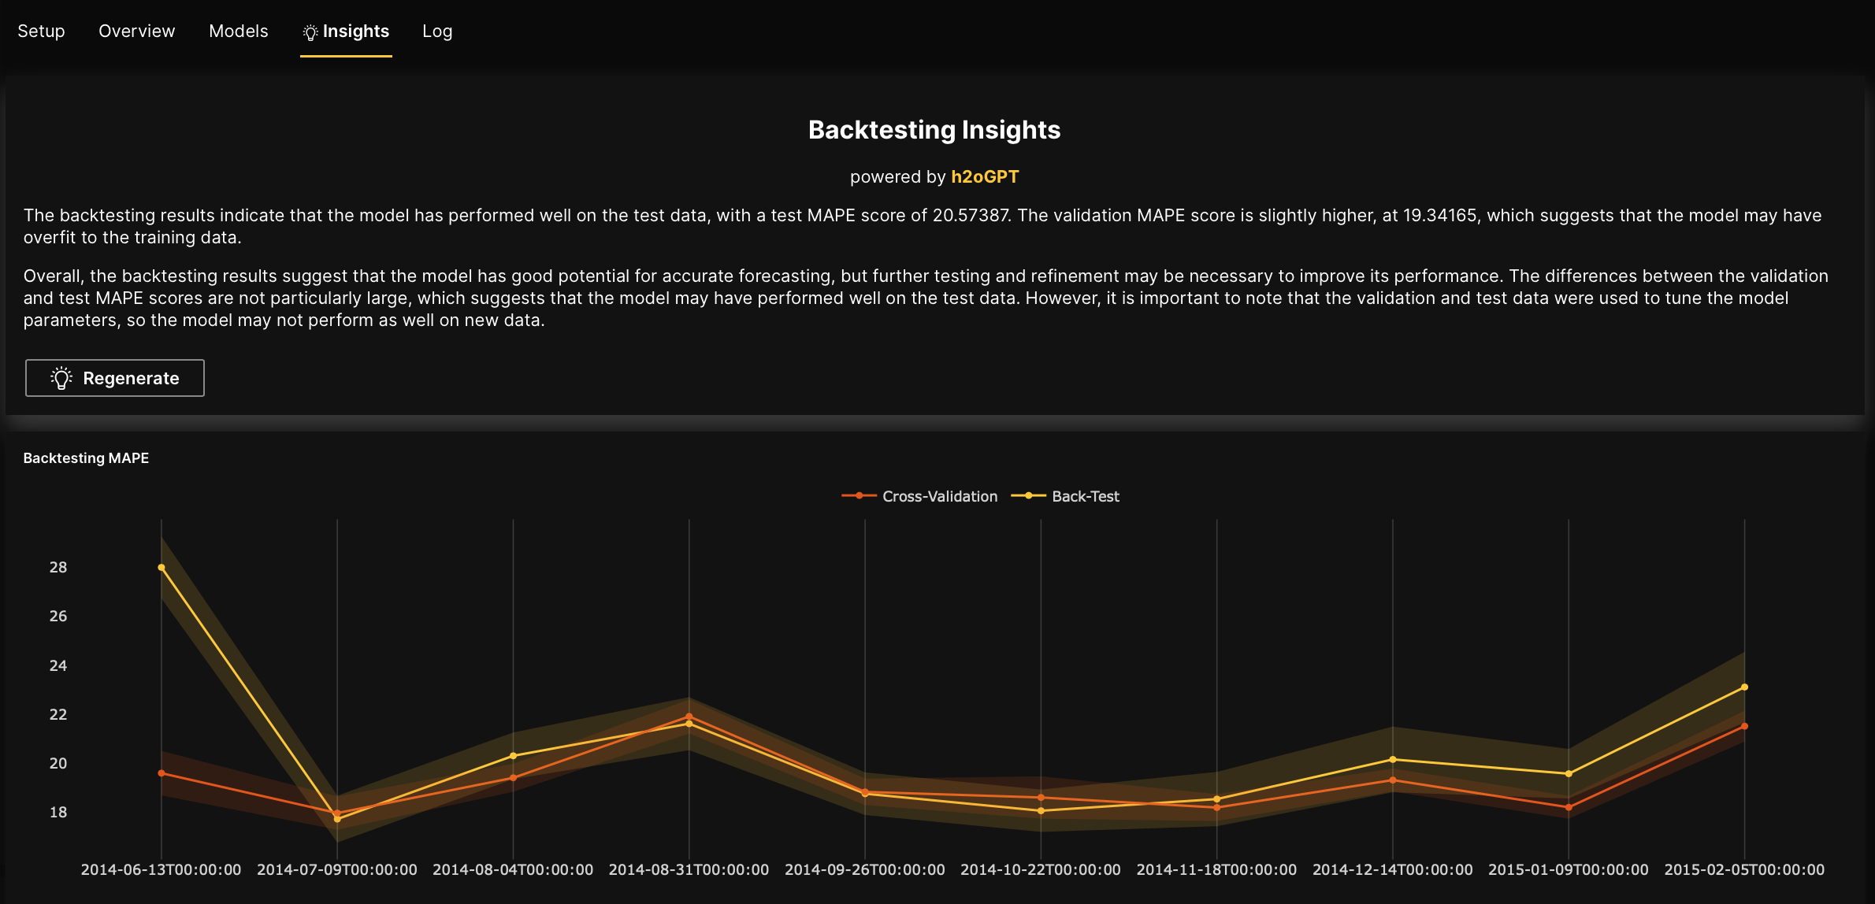Open the Overview tab
The image size is (1875, 904).
pos(136,31)
